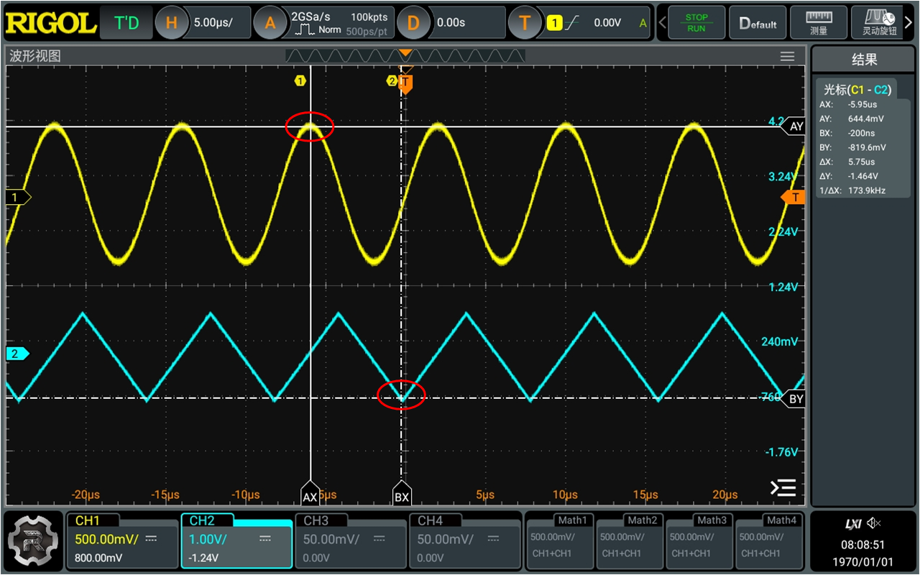Image resolution: width=920 pixels, height=575 pixels.
Task: Click CH1 800.00mV offset value
Action: (x=98, y=558)
